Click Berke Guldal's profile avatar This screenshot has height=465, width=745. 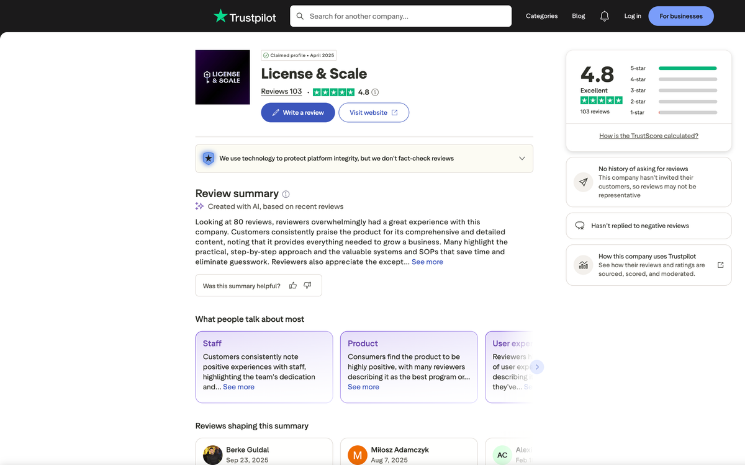[x=213, y=455]
